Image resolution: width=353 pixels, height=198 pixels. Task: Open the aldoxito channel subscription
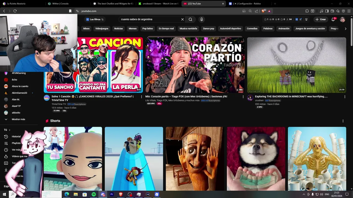coord(16,113)
